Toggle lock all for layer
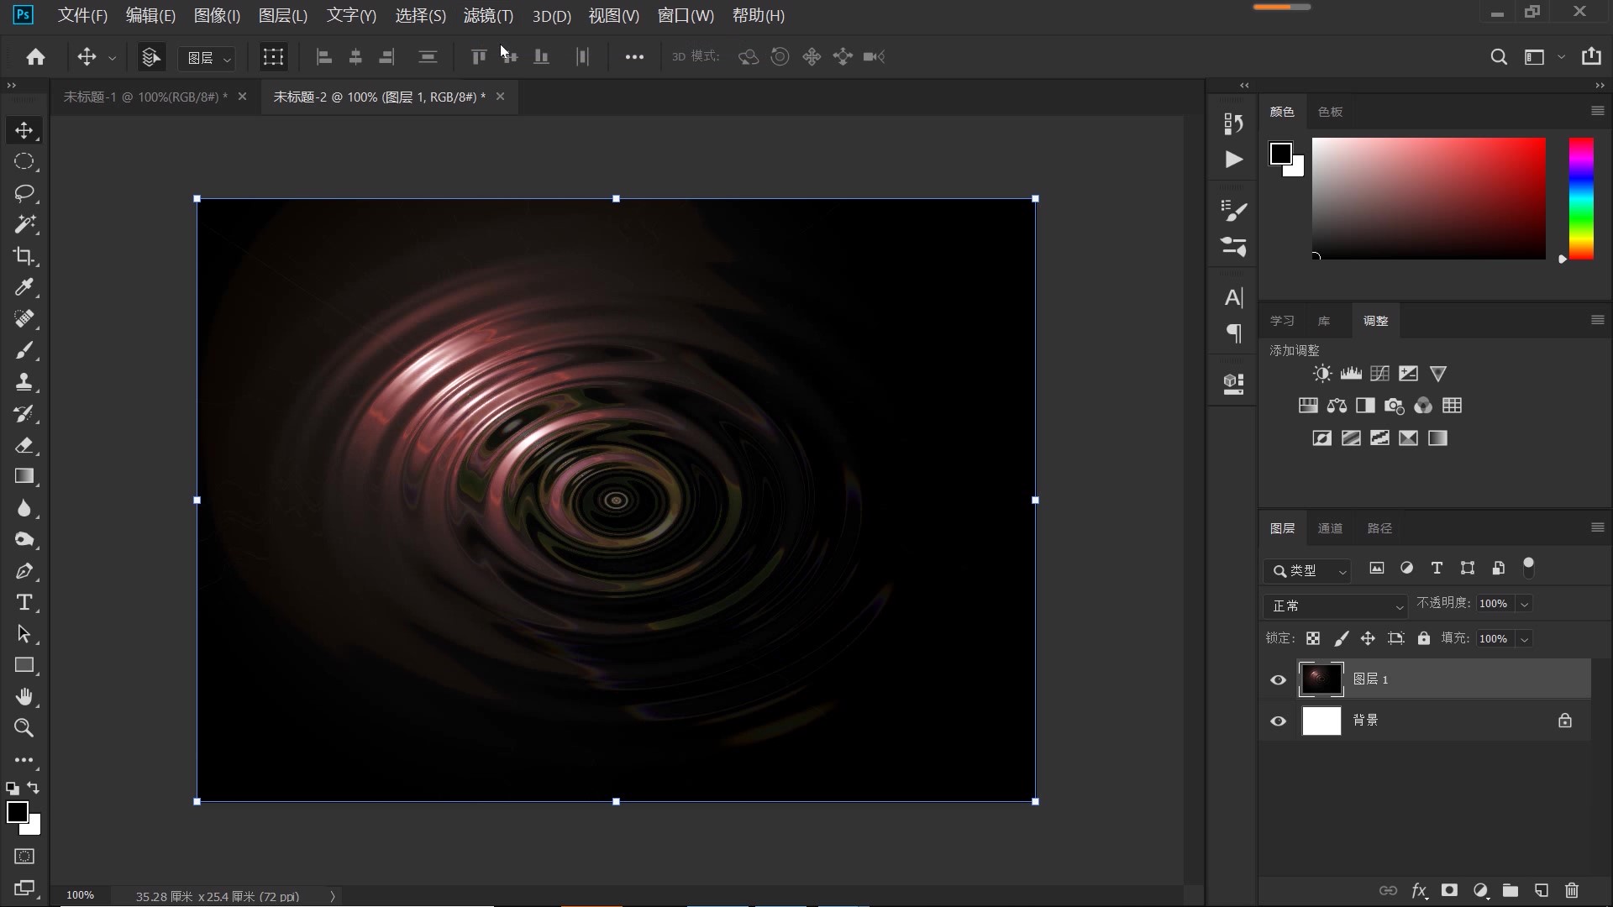The image size is (1613, 907). tap(1423, 638)
